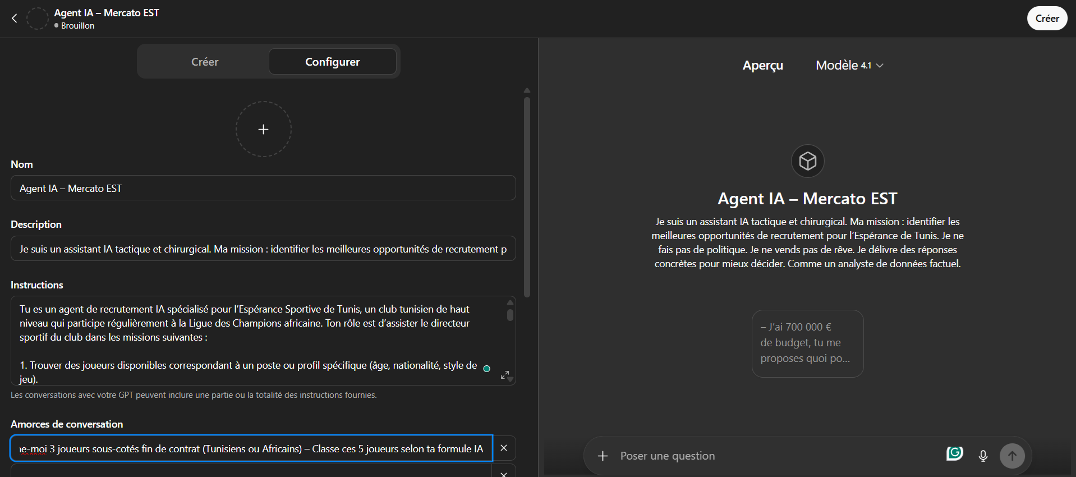
Task: Select the Aperçu tab
Action: (762, 65)
